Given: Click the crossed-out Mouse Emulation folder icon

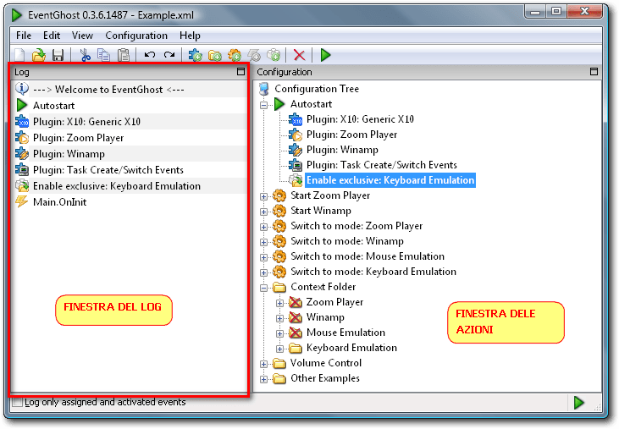Looking at the screenshot, I should point(296,333).
